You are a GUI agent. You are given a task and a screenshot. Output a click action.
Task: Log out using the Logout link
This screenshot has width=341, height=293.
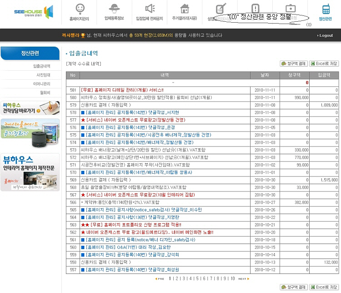(x=326, y=35)
